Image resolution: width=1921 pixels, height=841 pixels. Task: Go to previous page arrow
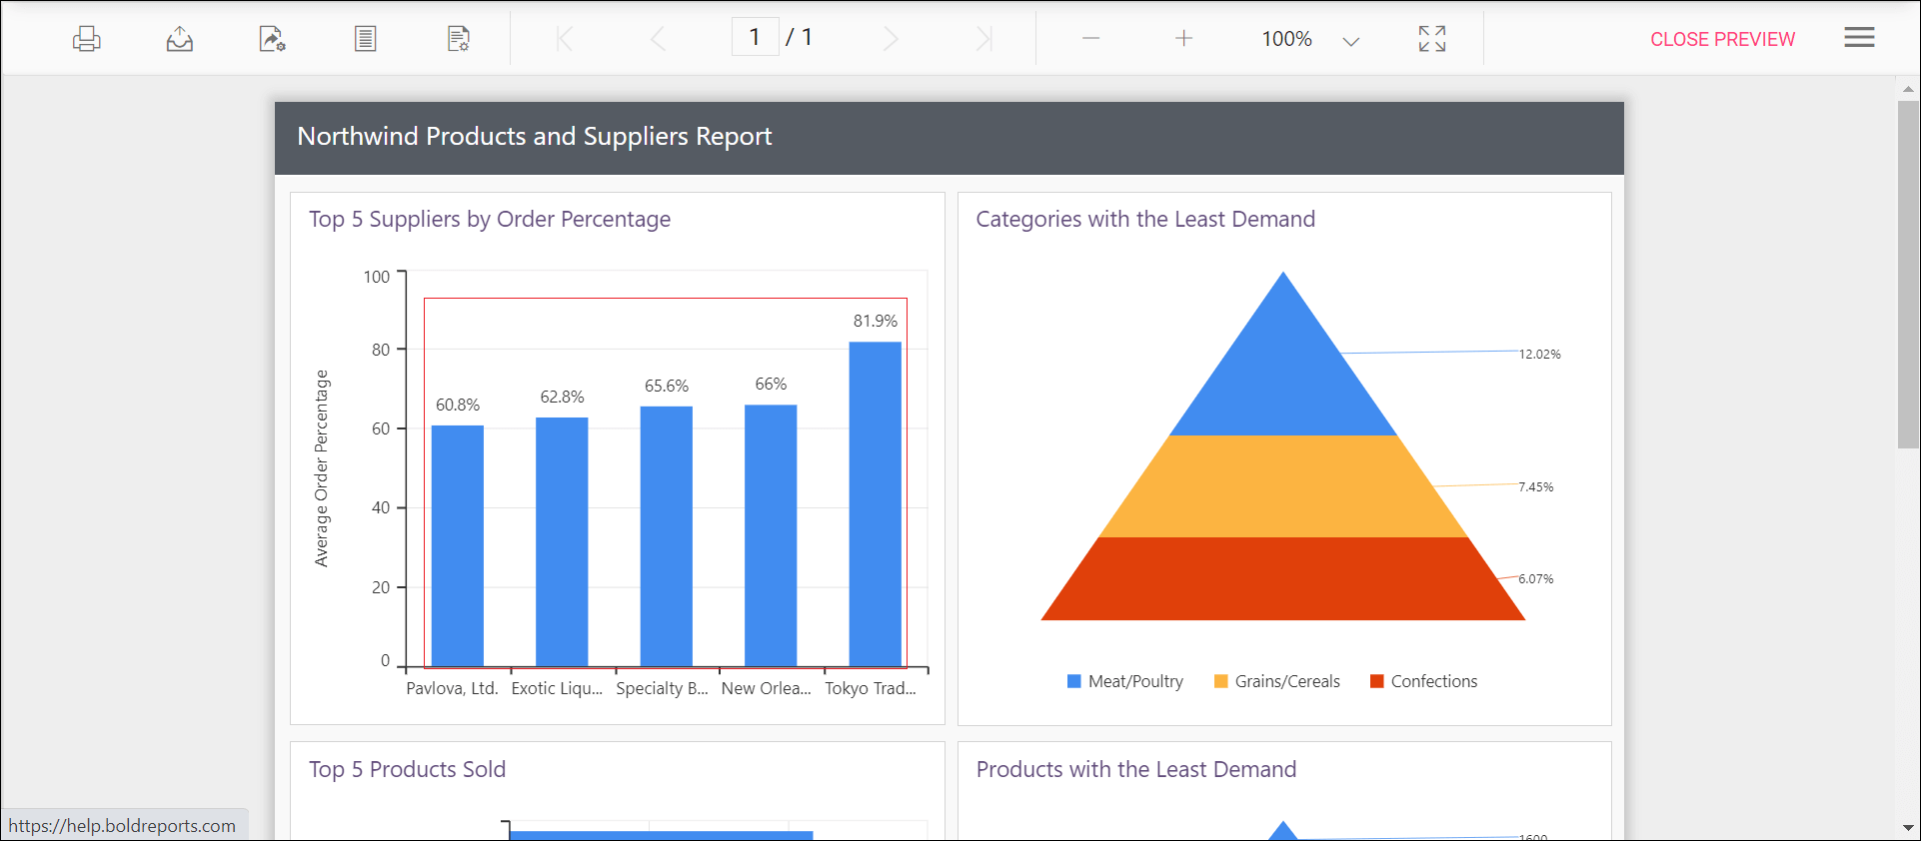pos(658,39)
